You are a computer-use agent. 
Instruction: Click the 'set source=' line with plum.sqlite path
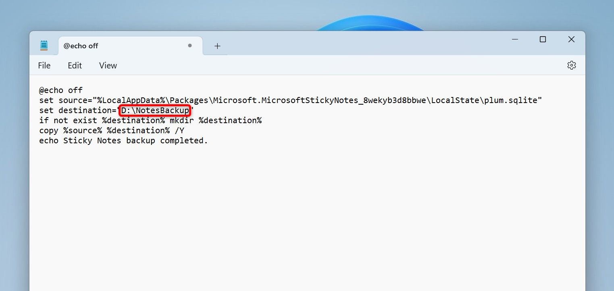[x=291, y=100]
